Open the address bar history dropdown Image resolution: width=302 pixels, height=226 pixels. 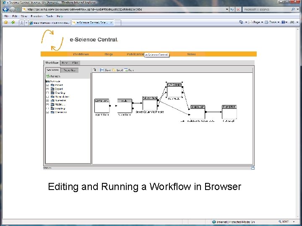[x=227, y=9]
